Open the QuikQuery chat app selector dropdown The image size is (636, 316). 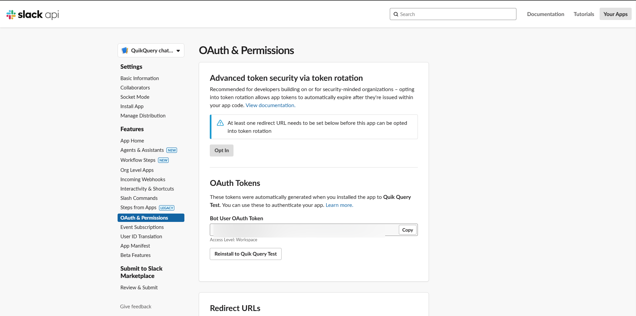tap(151, 50)
